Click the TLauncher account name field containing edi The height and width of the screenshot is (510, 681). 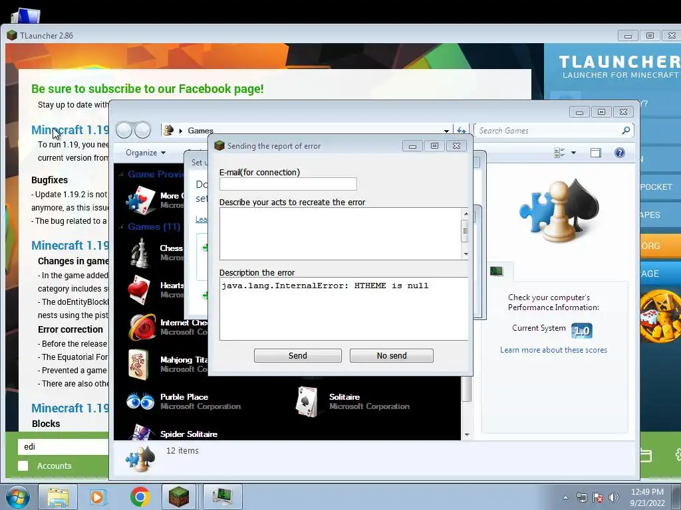point(63,447)
